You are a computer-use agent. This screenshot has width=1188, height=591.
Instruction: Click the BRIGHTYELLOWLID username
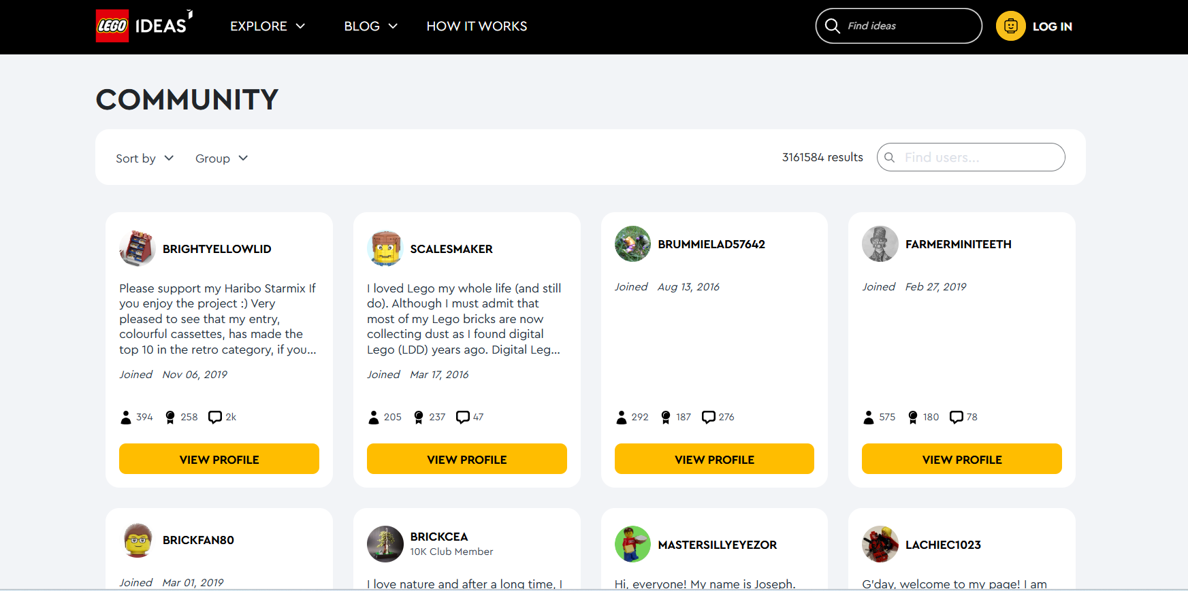217,249
